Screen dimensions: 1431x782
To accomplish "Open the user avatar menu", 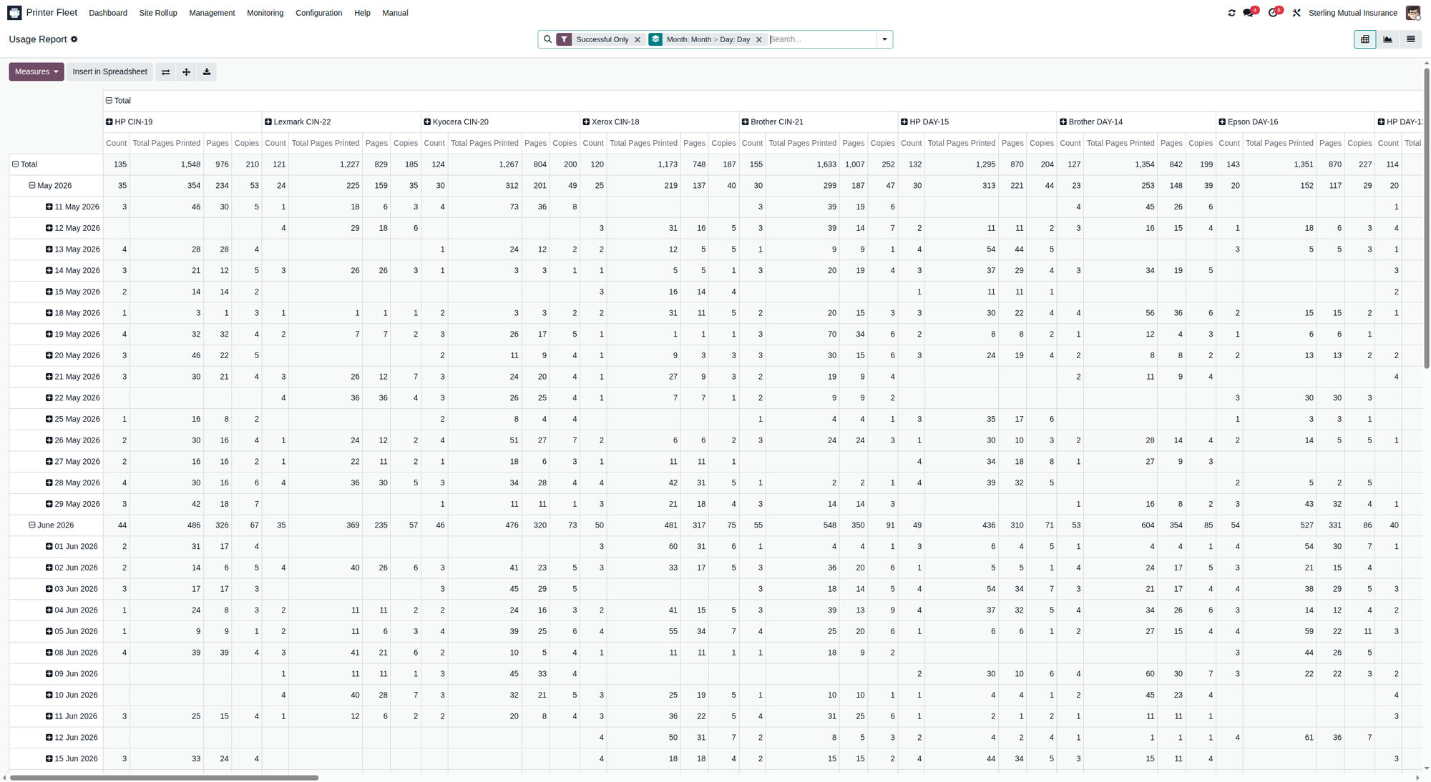I will [1413, 13].
